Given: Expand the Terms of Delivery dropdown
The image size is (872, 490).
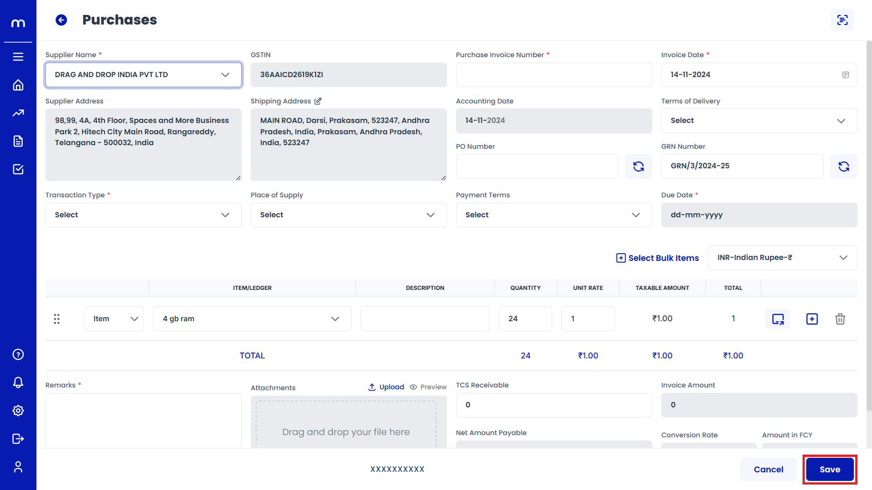Looking at the screenshot, I should [759, 121].
